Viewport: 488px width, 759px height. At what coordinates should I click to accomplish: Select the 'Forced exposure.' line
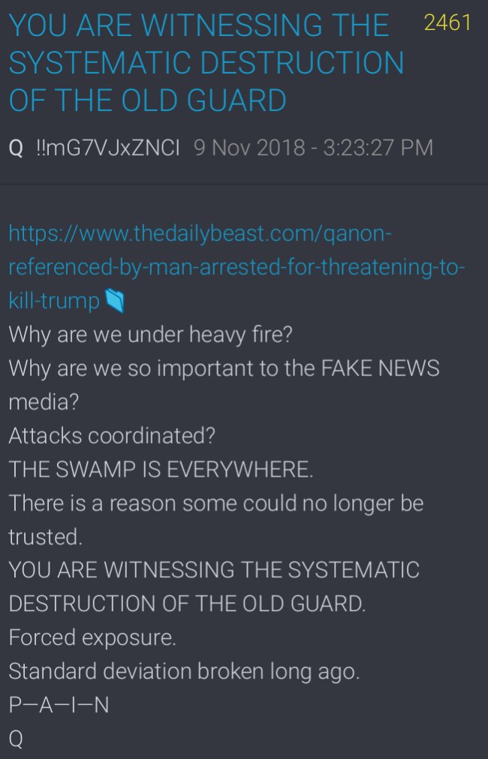92,637
